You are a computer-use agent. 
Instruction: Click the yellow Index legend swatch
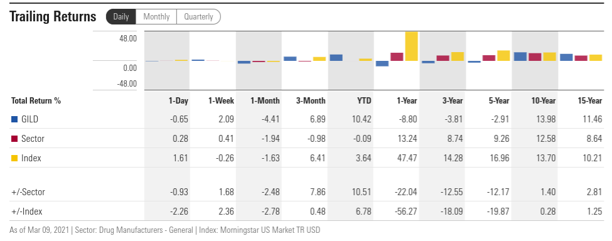coord(14,158)
